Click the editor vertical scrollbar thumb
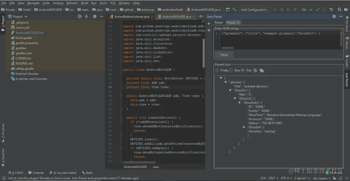Viewport: 350px width, 181px height. pos(204,53)
